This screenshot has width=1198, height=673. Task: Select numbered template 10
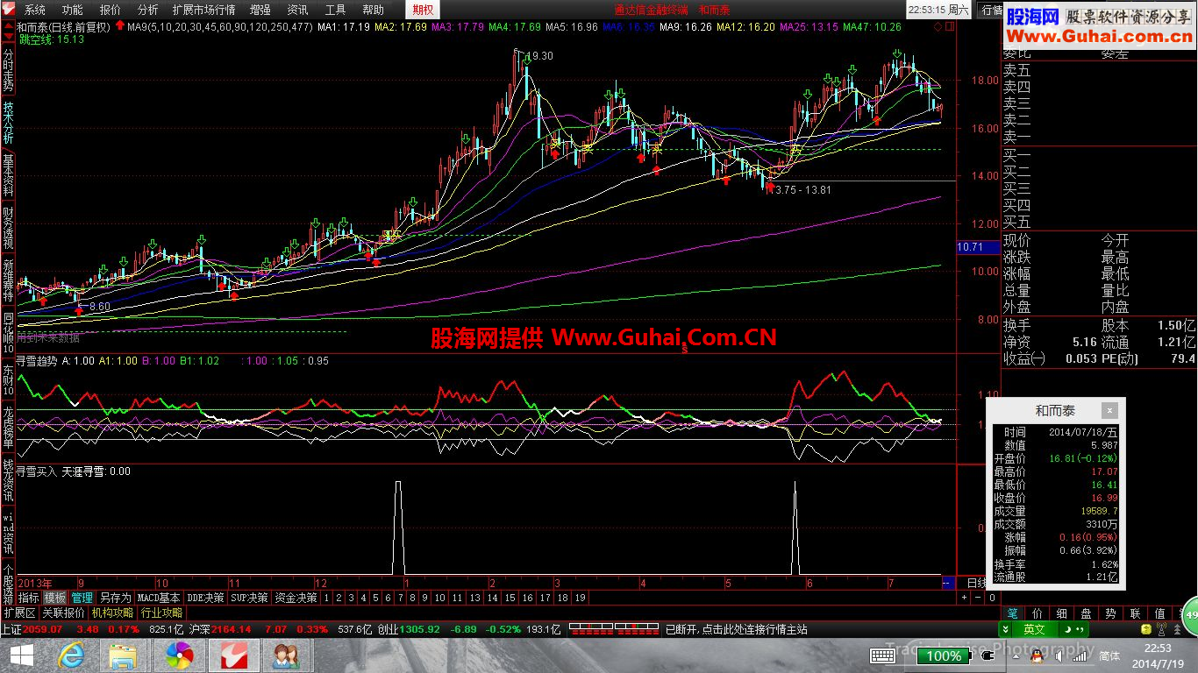point(439,598)
